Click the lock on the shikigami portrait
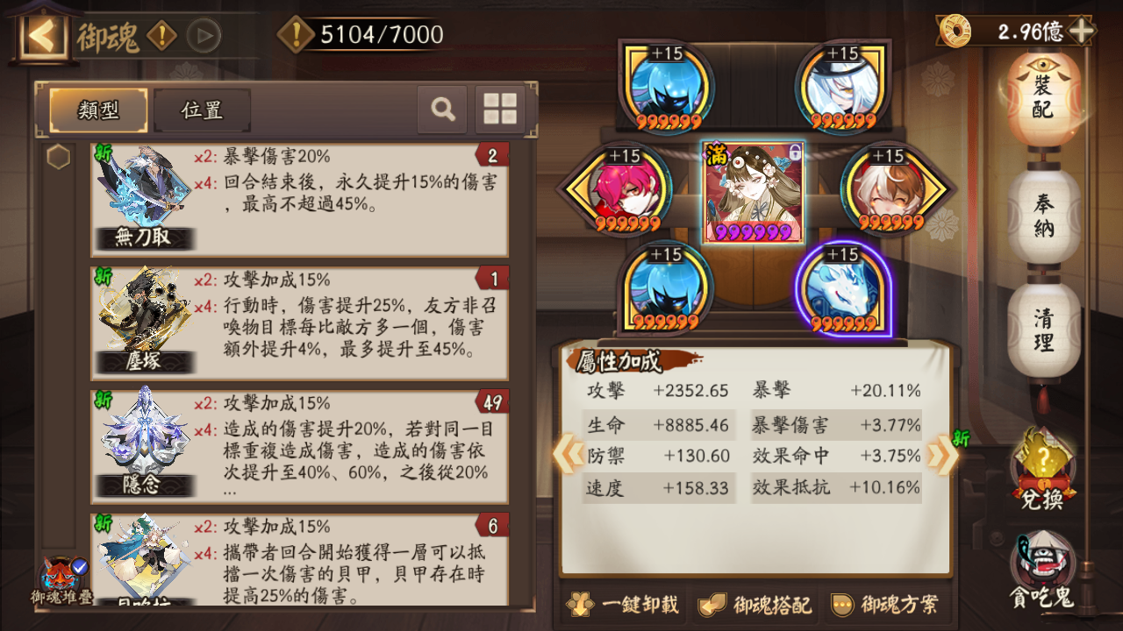This screenshot has height=631, width=1123. pyautogui.click(x=795, y=152)
